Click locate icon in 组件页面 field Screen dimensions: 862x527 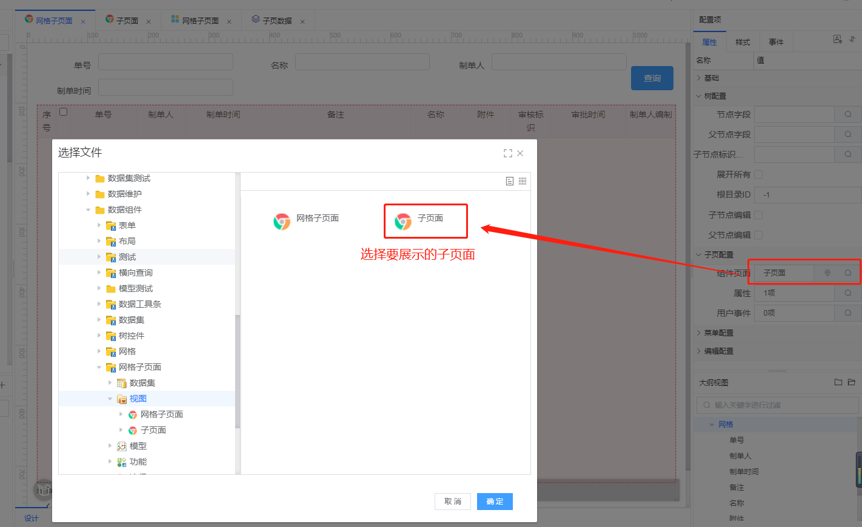point(827,273)
